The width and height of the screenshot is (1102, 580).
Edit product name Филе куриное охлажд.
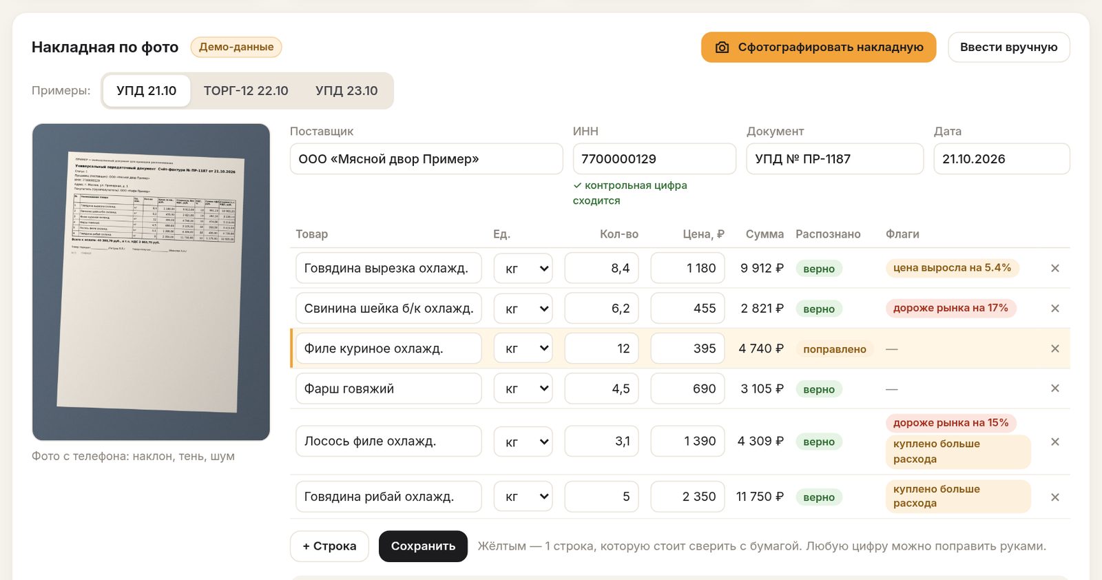388,349
